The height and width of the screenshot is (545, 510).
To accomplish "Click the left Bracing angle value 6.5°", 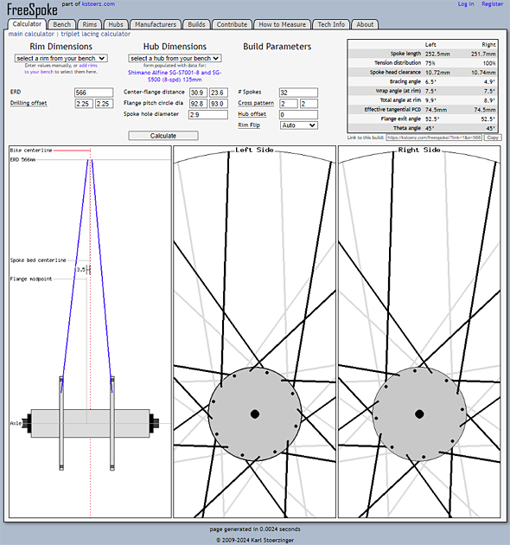I will click(x=430, y=81).
